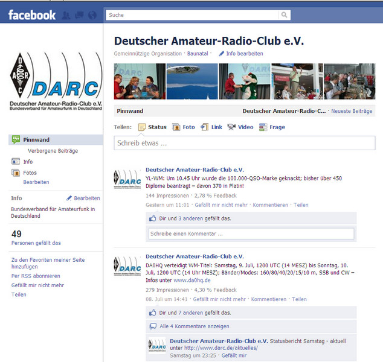Open www.da0hq.de link
Screen dimensions: 383x362
pyautogui.click(x=192, y=280)
